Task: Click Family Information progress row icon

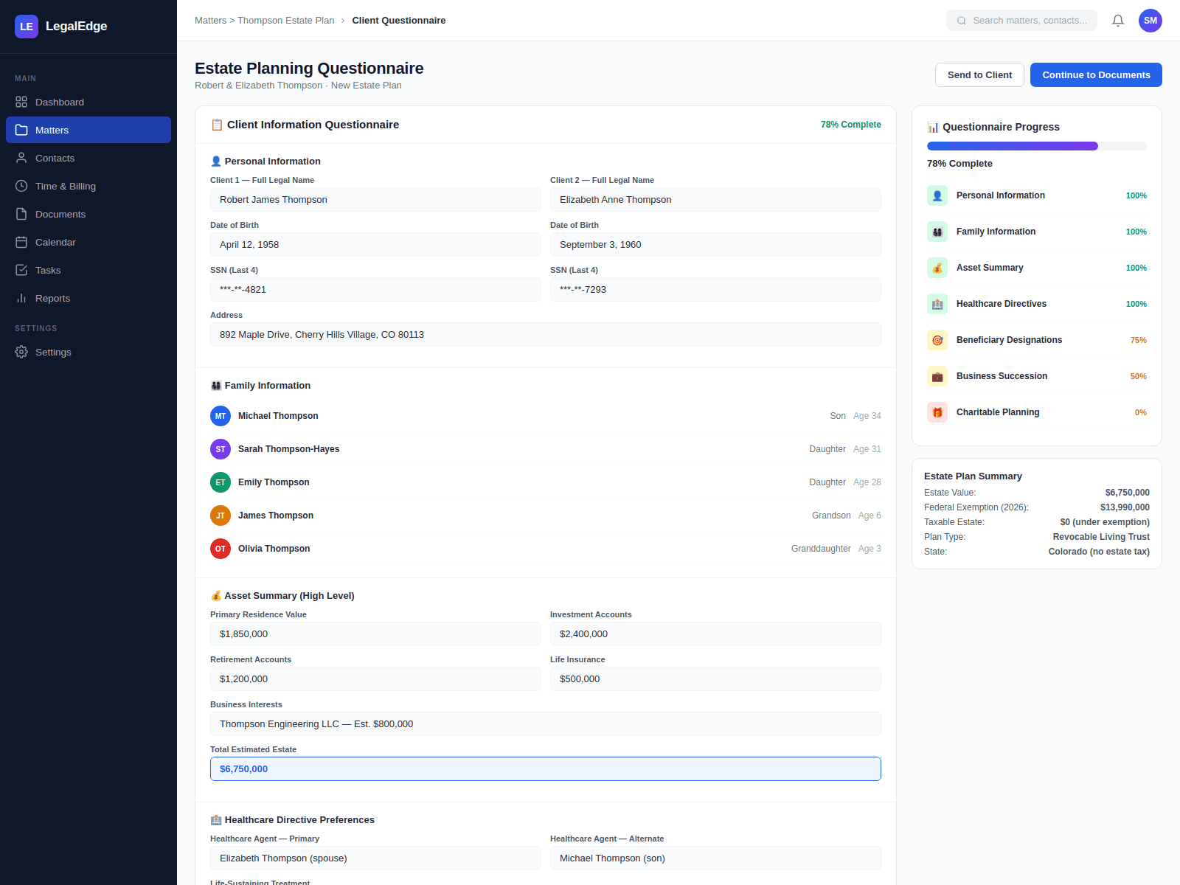Action: coord(937,232)
